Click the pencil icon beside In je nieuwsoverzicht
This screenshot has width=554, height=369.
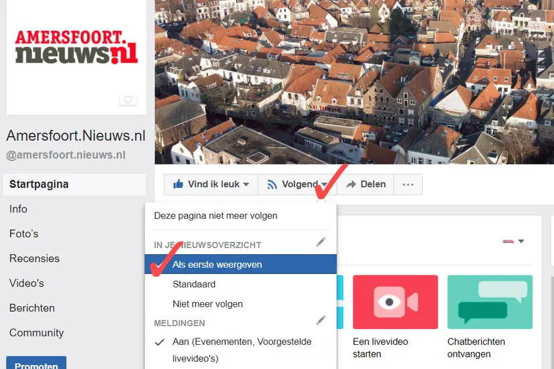click(321, 242)
